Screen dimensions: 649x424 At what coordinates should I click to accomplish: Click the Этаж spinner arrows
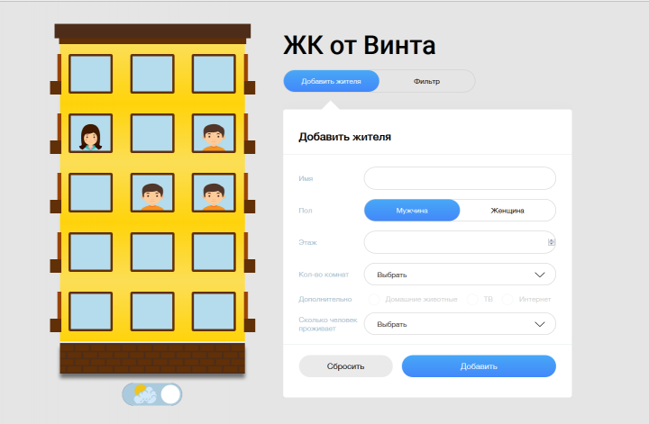pos(552,242)
